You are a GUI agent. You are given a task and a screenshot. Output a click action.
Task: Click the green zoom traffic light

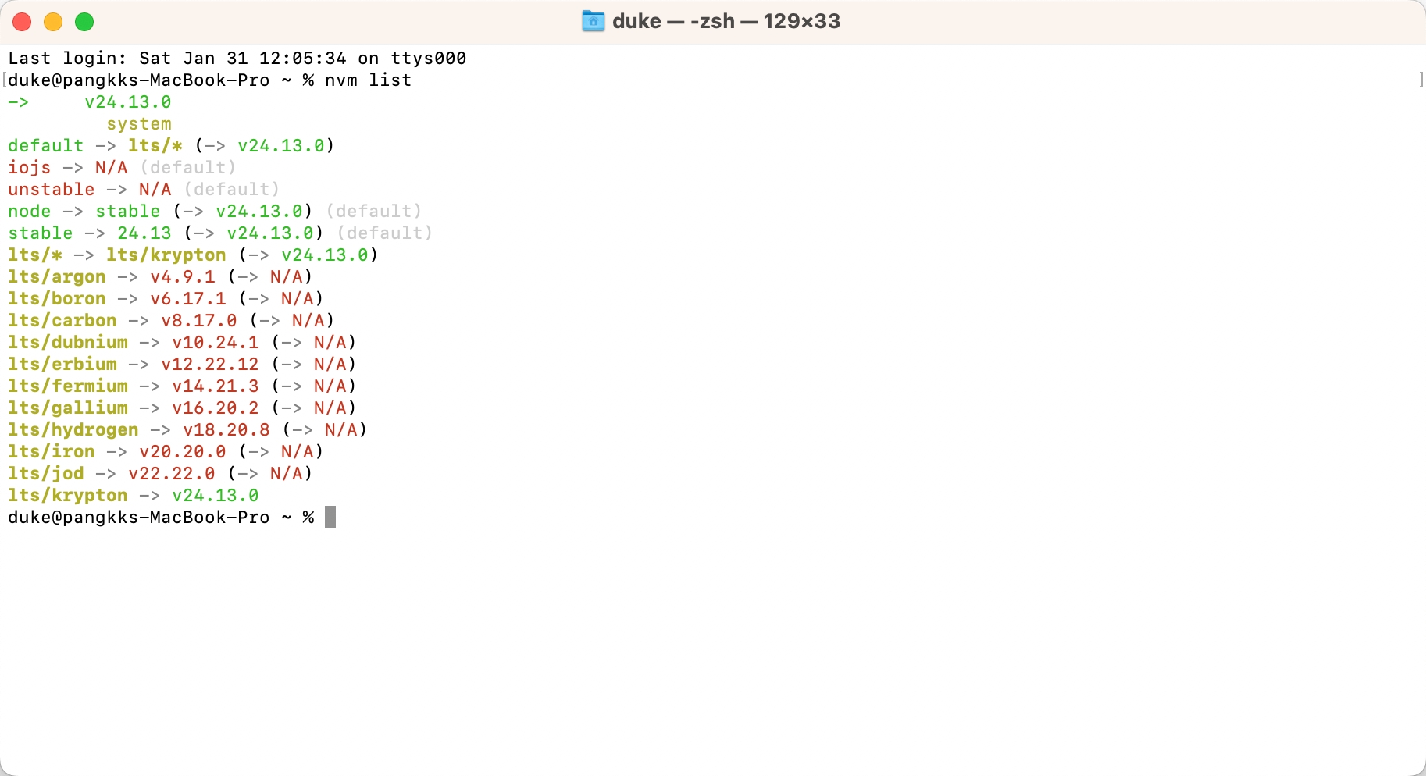84,22
